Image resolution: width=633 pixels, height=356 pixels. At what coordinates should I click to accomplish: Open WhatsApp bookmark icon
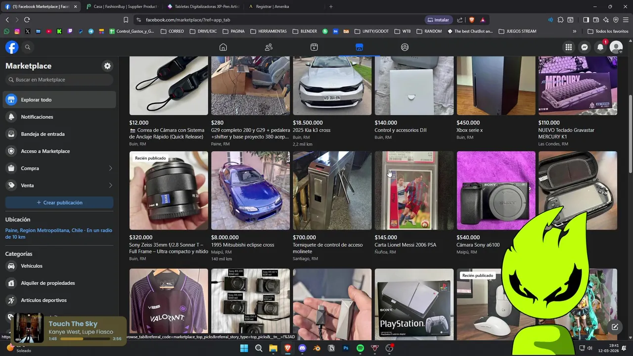(6, 31)
